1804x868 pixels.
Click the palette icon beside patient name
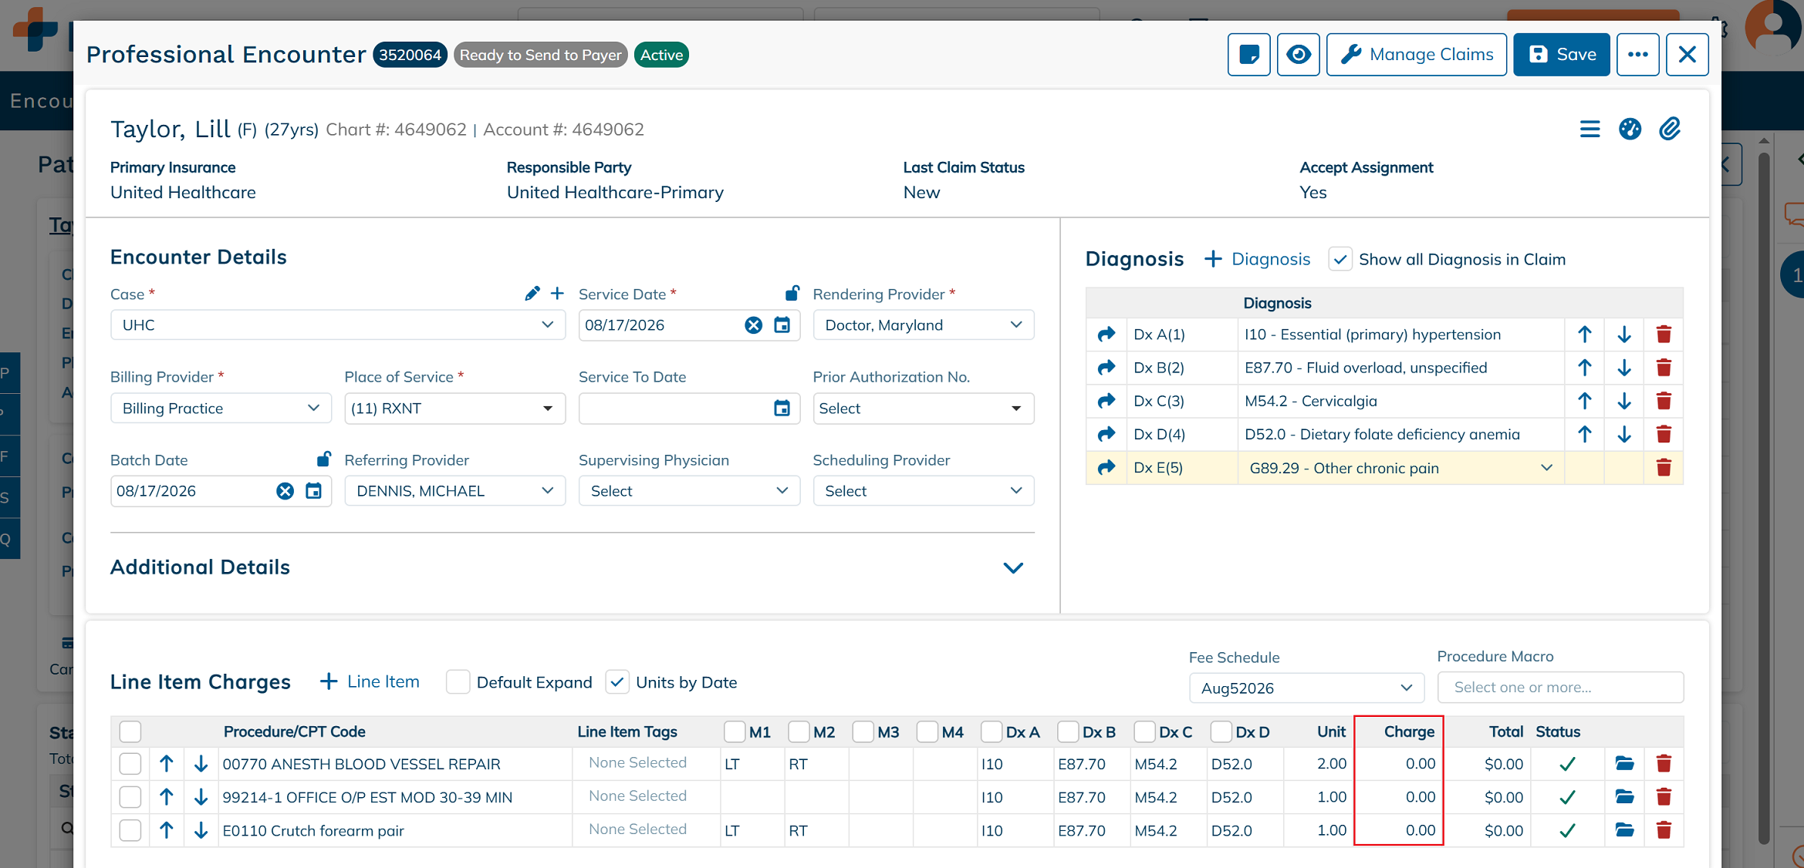coord(1630,129)
